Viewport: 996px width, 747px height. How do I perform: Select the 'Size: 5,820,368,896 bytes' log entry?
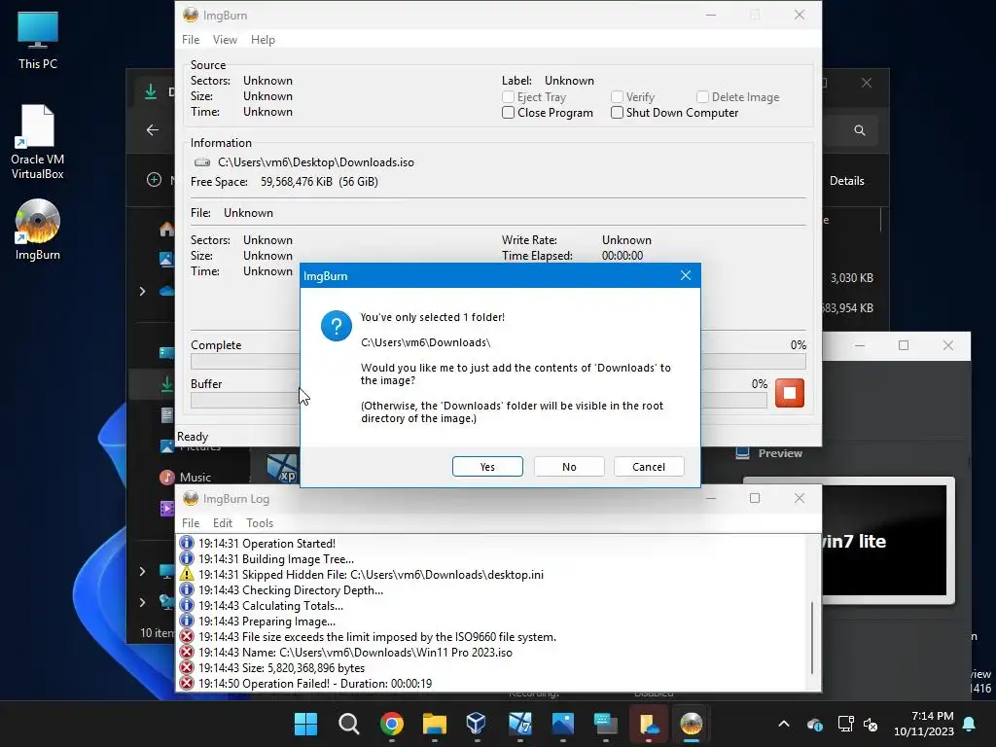coord(272,667)
